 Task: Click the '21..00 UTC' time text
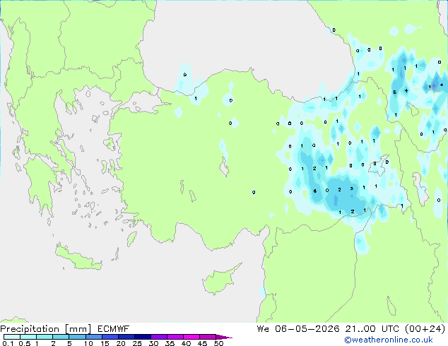[372, 329]
